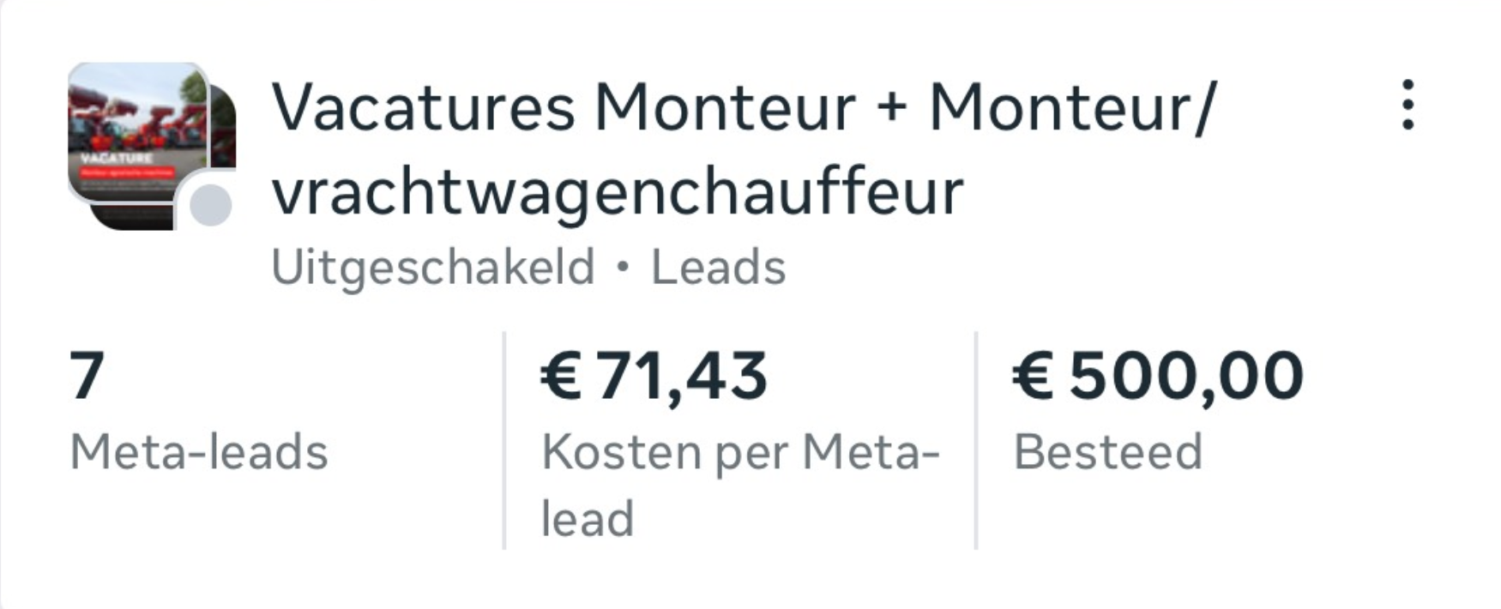Click the "Meta-leads" metric label

coord(199,452)
